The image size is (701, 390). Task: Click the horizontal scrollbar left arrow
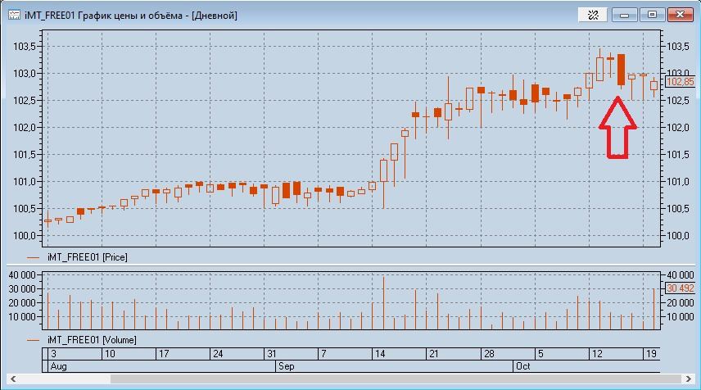click(x=13, y=379)
